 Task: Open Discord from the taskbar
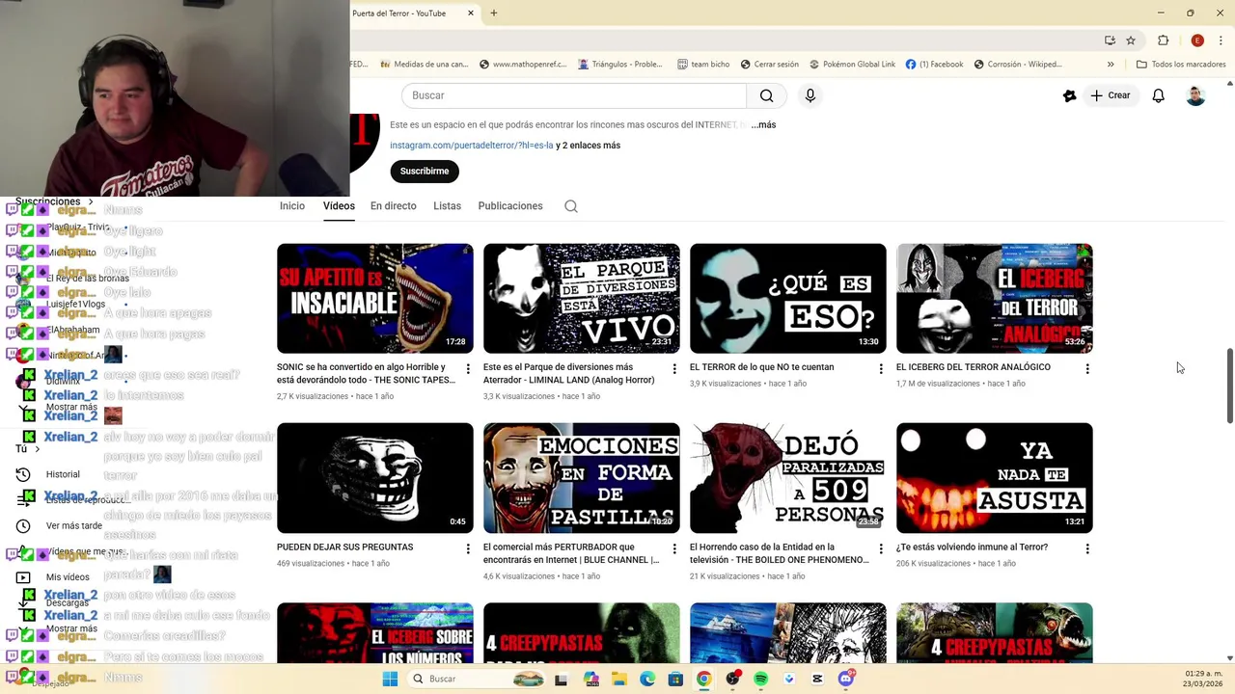pos(846,679)
